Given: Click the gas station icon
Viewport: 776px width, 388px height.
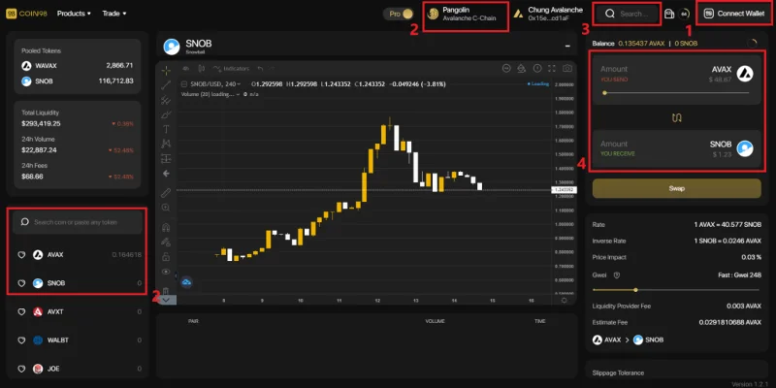Looking at the screenshot, I should click(x=669, y=14).
